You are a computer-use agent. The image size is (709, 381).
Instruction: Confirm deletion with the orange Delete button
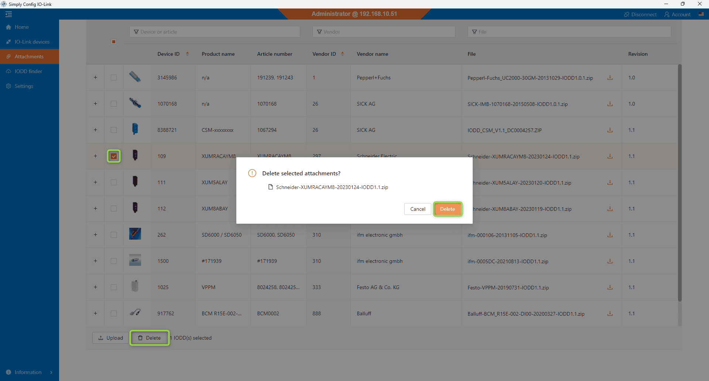tap(447, 209)
